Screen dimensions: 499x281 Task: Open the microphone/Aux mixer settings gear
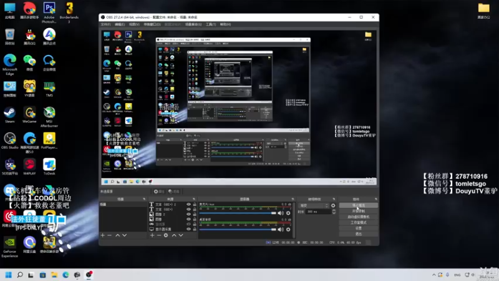288,213
